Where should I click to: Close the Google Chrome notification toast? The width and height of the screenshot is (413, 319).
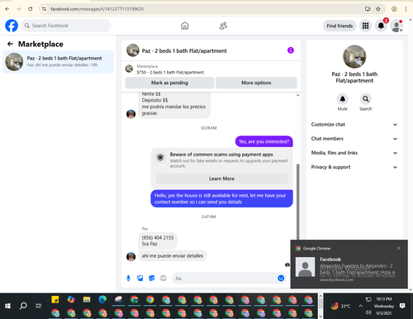pos(399,248)
